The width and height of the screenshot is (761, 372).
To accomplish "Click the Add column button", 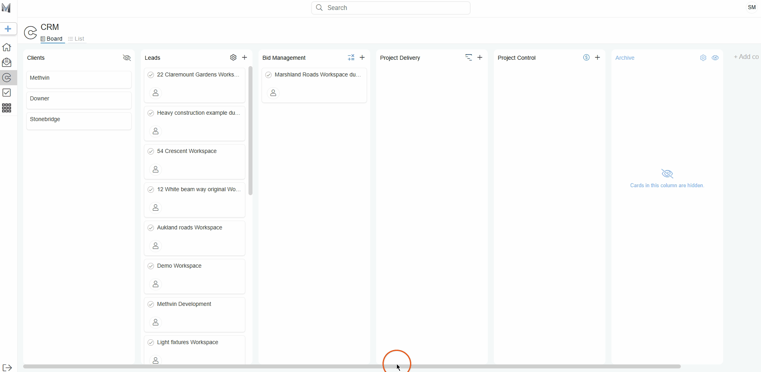I will [x=746, y=57].
